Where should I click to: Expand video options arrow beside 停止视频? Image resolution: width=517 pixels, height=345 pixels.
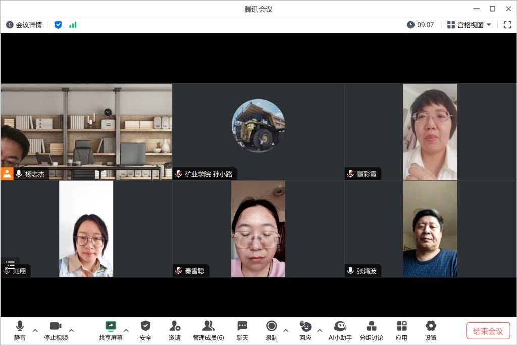[x=71, y=330]
